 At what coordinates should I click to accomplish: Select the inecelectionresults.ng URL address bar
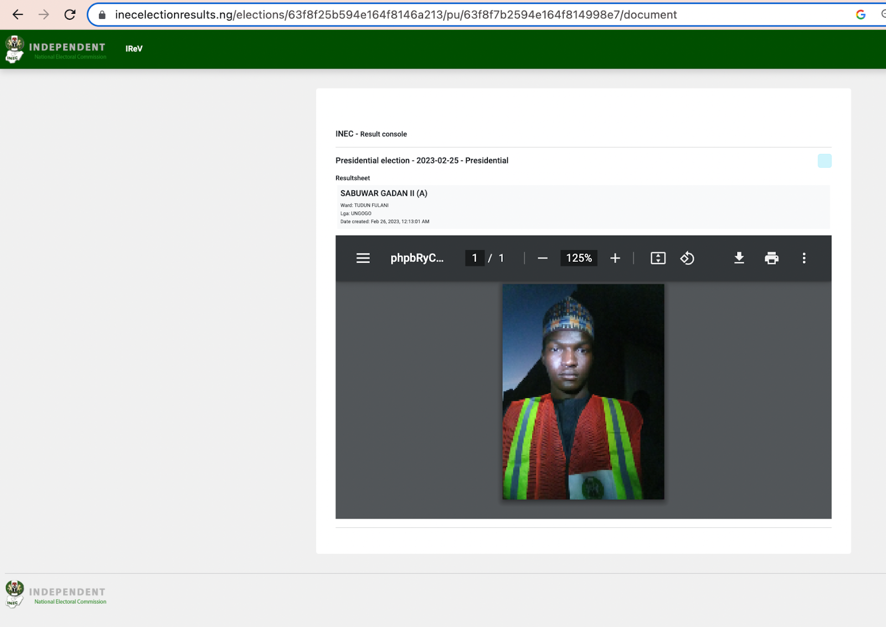tap(396, 15)
